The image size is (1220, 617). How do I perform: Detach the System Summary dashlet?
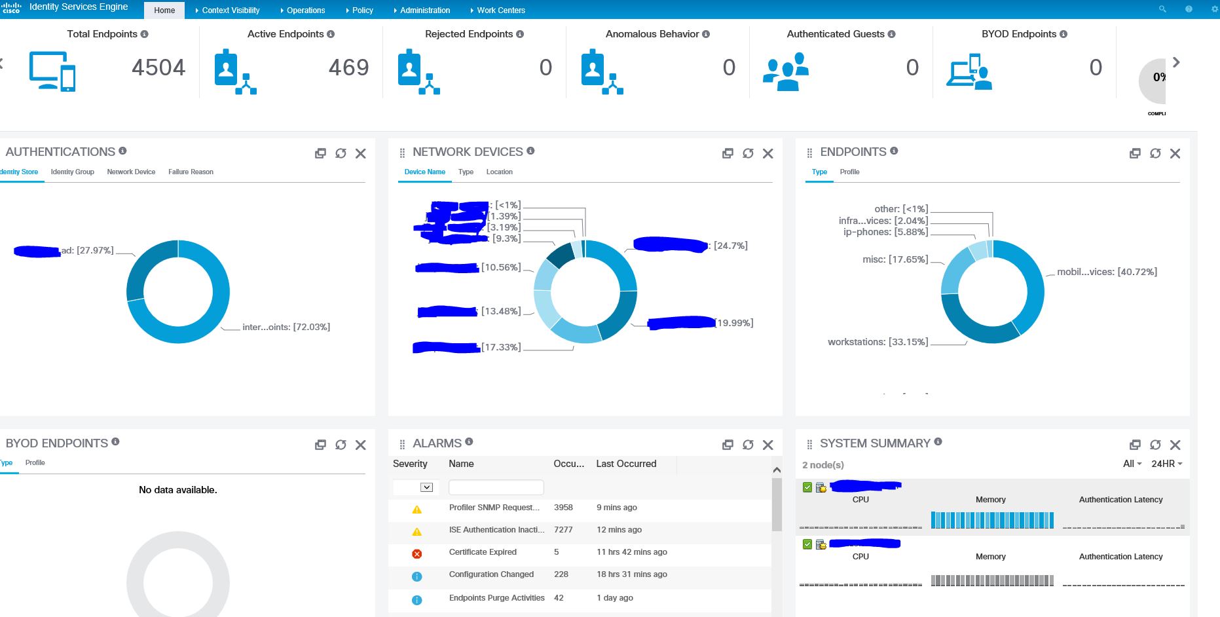1135,445
